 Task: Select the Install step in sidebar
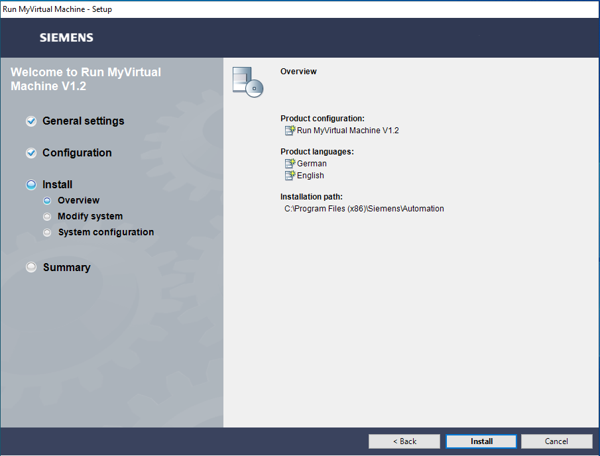tap(57, 184)
